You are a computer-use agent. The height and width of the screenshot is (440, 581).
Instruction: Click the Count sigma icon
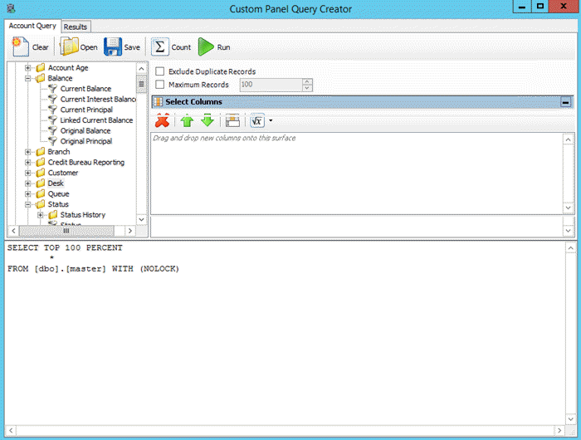[159, 47]
